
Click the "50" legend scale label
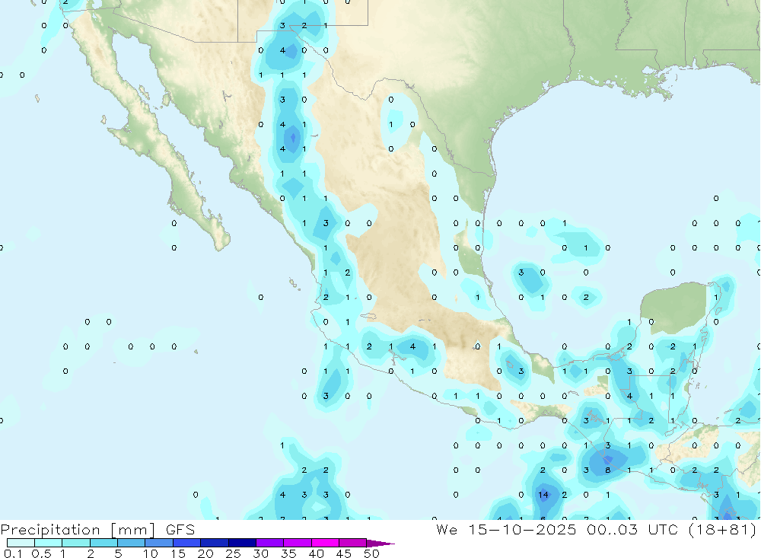tap(372, 553)
